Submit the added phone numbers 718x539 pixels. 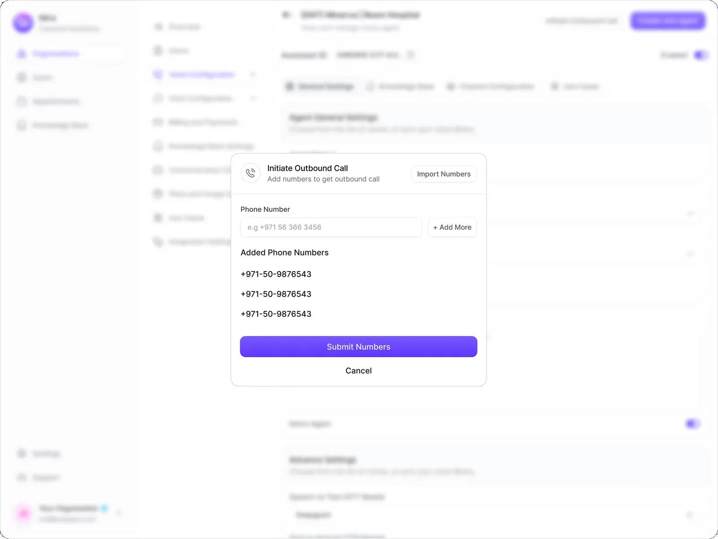(x=359, y=346)
